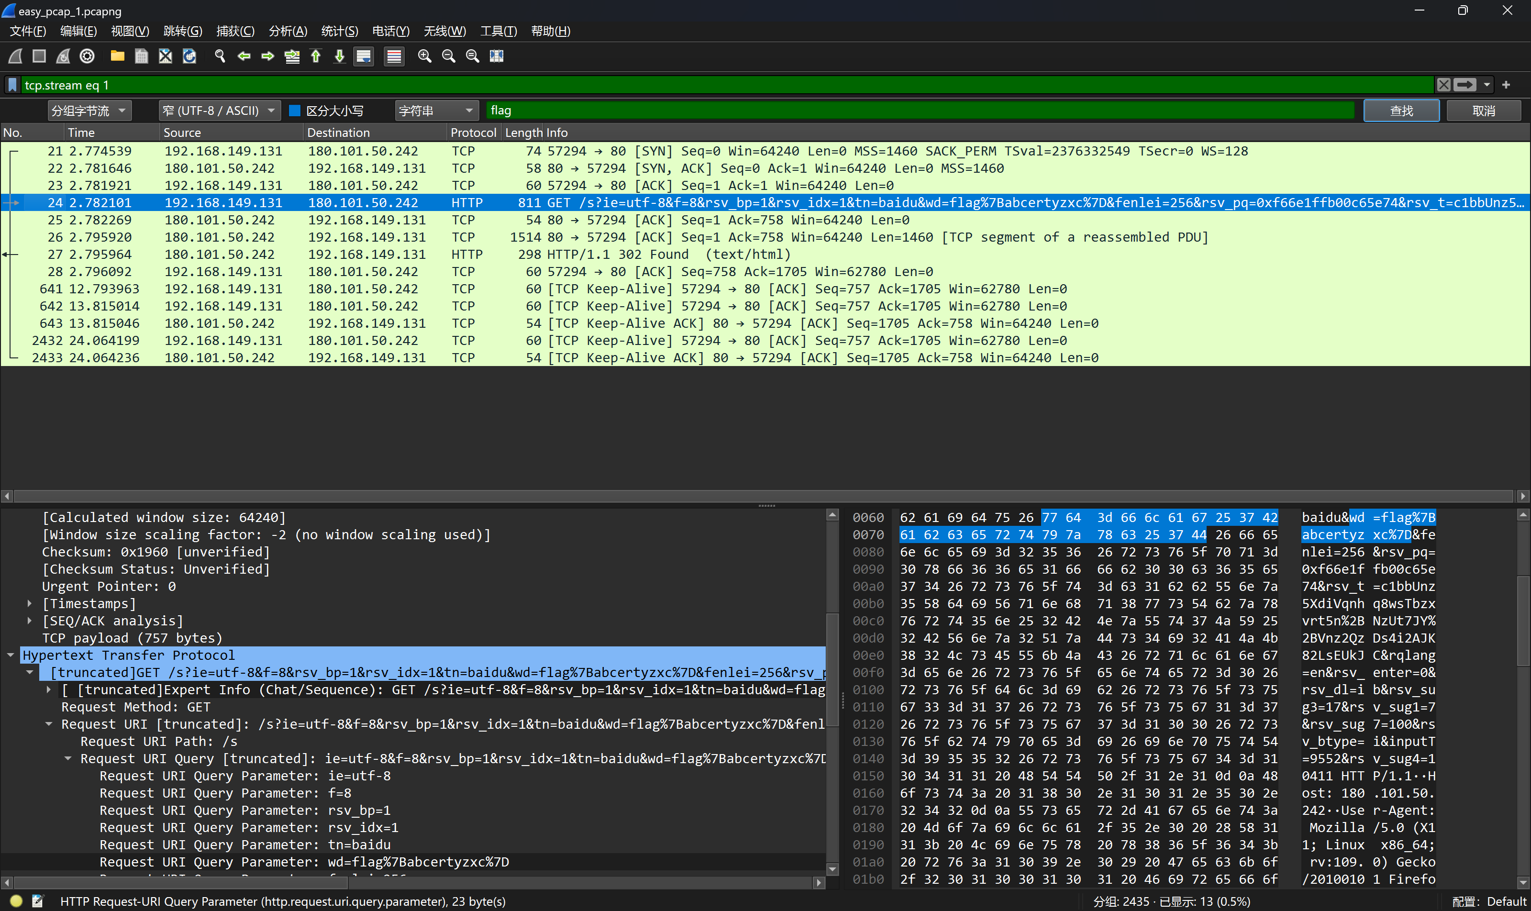This screenshot has height=911, width=1531.
Task: Select packet 27 HTTP 302 Found row
Action: click(x=765, y=254)
